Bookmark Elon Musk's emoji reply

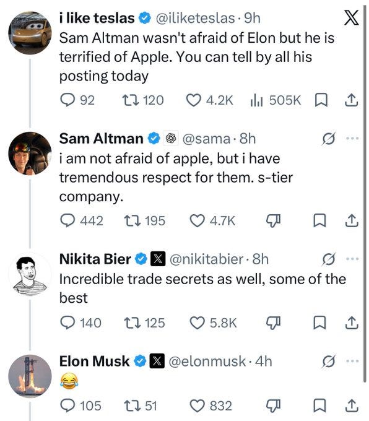pos(320,406)
